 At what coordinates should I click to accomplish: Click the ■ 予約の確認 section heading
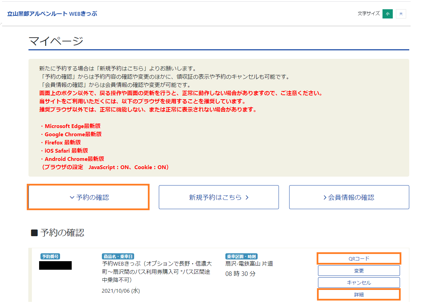point(58,233)
